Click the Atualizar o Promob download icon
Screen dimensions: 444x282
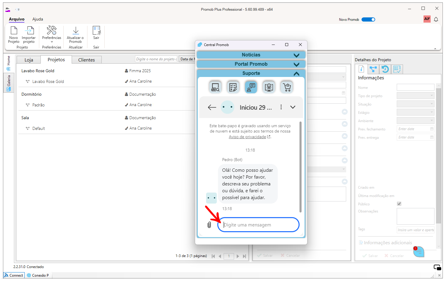point(76,31)
